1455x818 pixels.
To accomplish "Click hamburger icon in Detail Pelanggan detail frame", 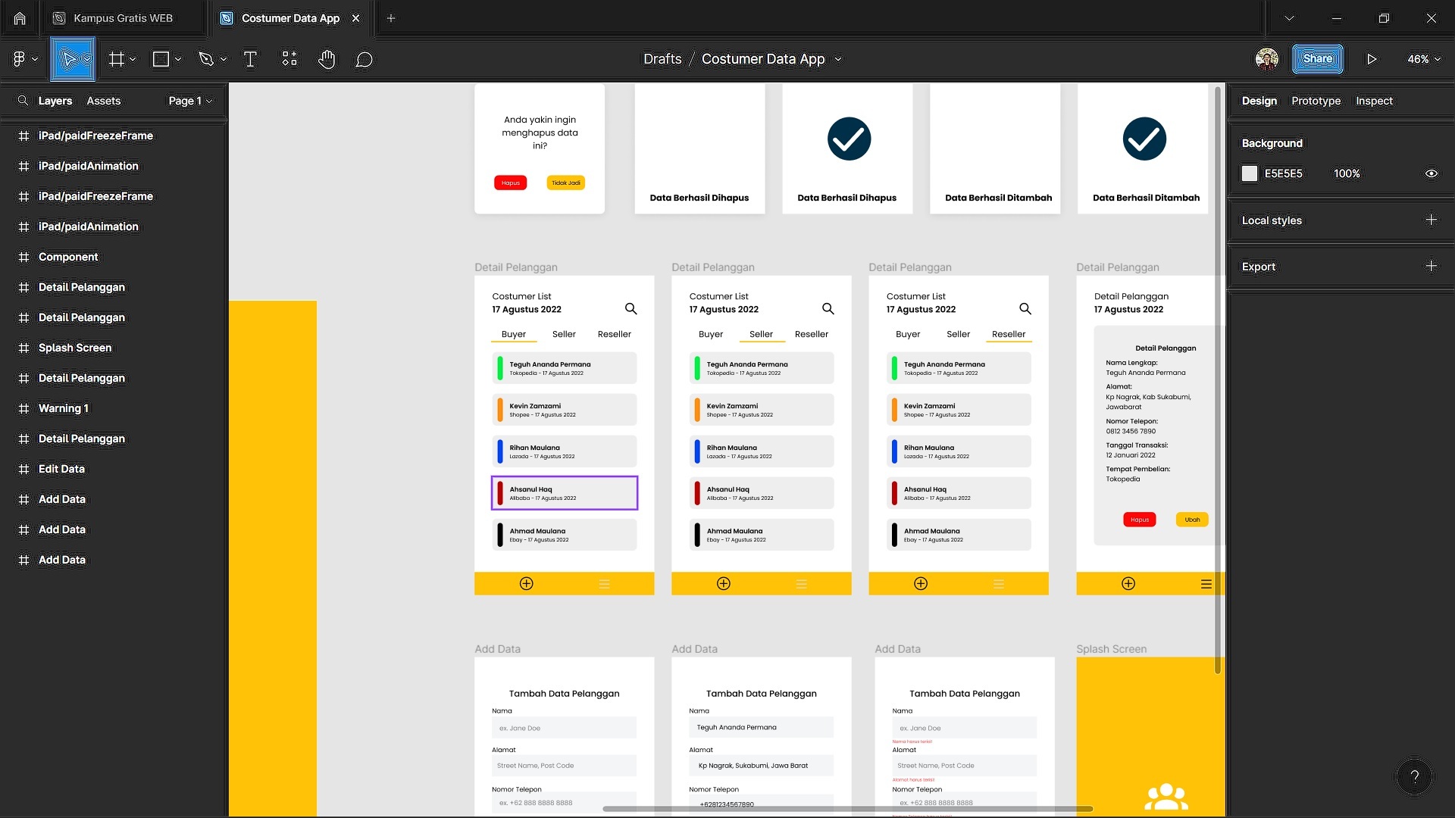I will coord(1206,584).
